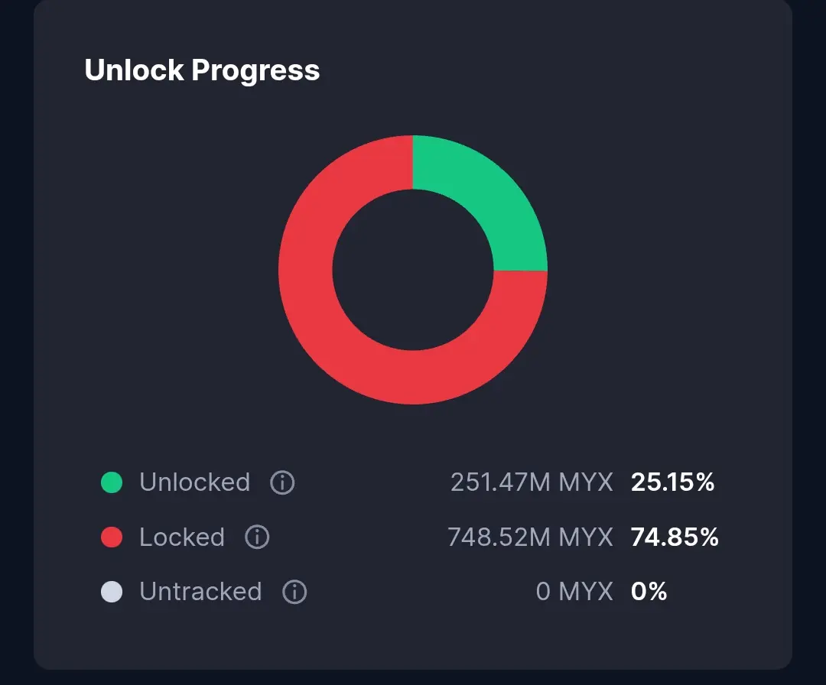Open the Untracked info tooltip icon

(294, 592)
